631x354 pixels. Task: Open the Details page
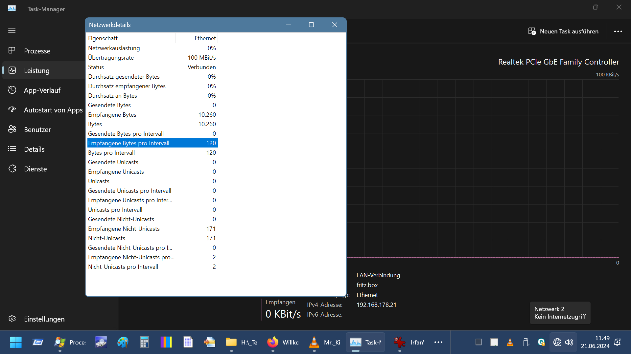tap(34, 149)
